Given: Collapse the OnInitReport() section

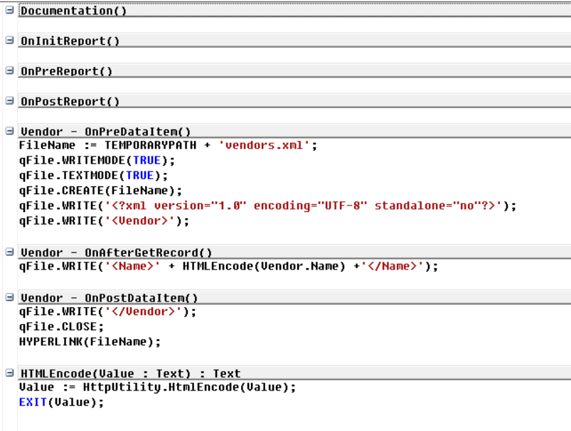Looking at the screenshot, I should coord(10,41).
